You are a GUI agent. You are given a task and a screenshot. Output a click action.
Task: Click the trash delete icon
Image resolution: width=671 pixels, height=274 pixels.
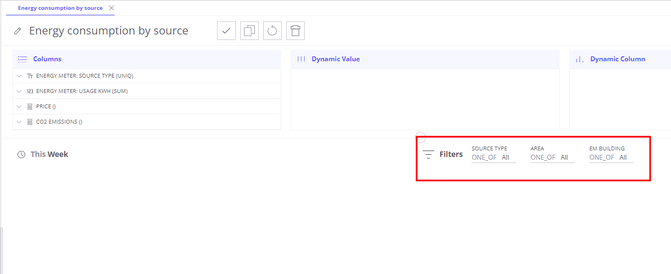[x=295, y=31]
